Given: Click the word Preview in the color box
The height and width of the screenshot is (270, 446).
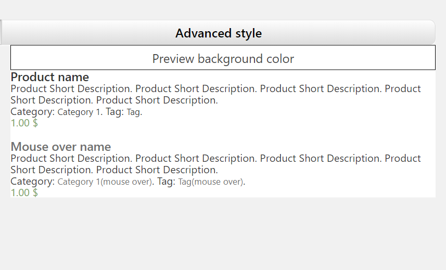Looking at the screenshot, I should (173, 59).
